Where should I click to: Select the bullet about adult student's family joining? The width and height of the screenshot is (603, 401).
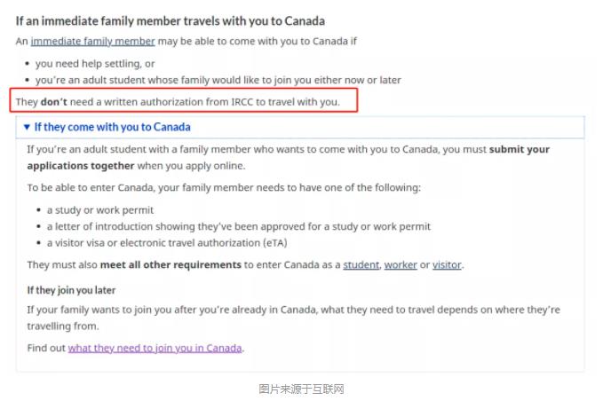point(218,80)
